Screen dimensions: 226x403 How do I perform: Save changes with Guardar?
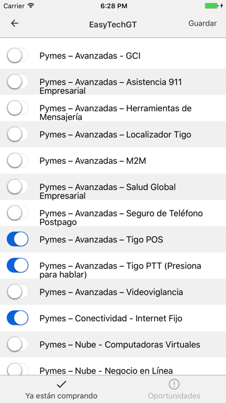(202, 23)
